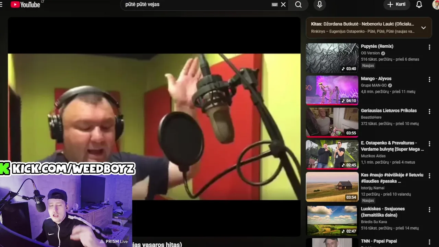Open the Luokiskes - Svajuones thumbnail

[332, 220]
